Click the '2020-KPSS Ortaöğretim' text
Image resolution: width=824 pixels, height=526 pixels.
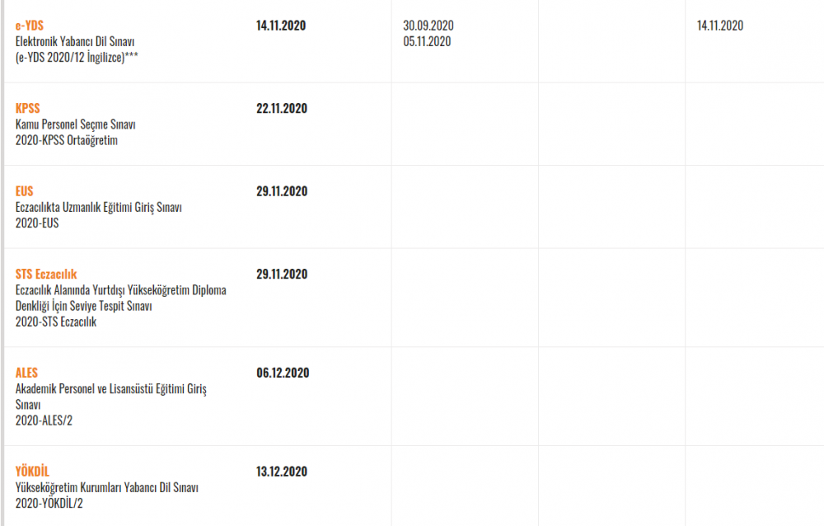(66, 140)
